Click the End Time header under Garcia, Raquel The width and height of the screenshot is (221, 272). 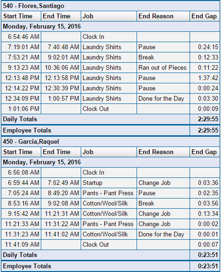(x=61, y=152)
